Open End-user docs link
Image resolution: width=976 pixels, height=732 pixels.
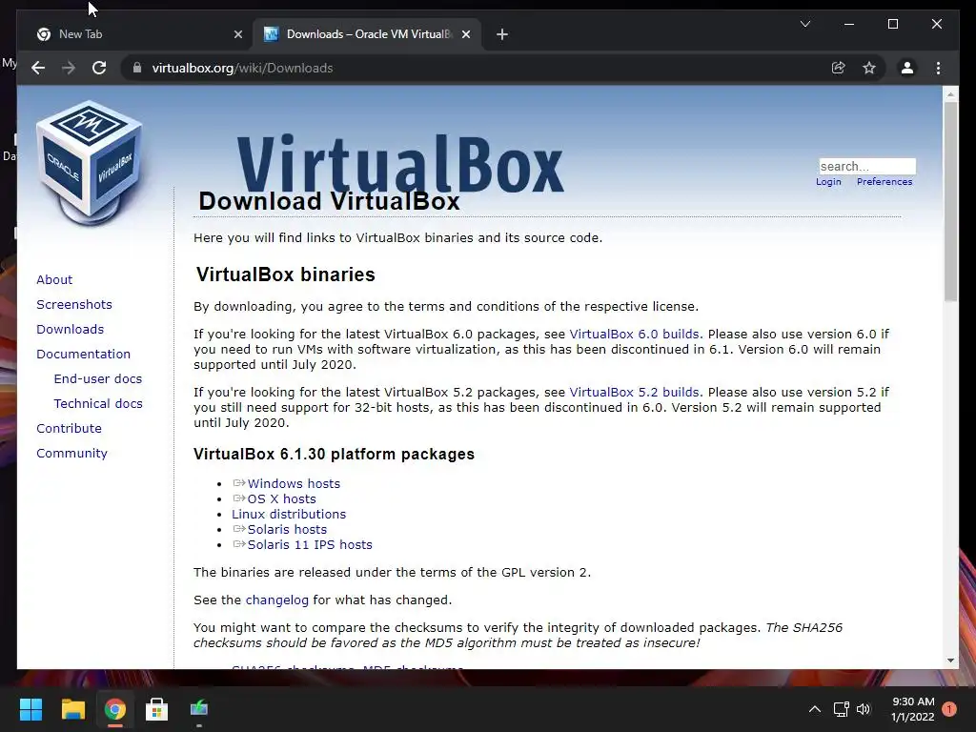point(98,379)
